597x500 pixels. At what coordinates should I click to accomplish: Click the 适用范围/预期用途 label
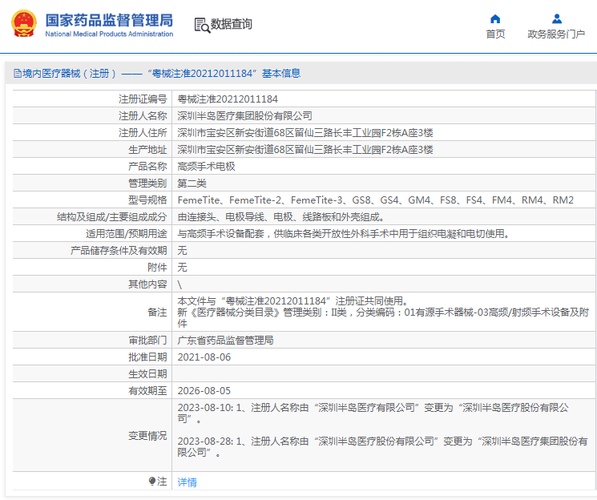pyautogui.click(x=127, y=233)
